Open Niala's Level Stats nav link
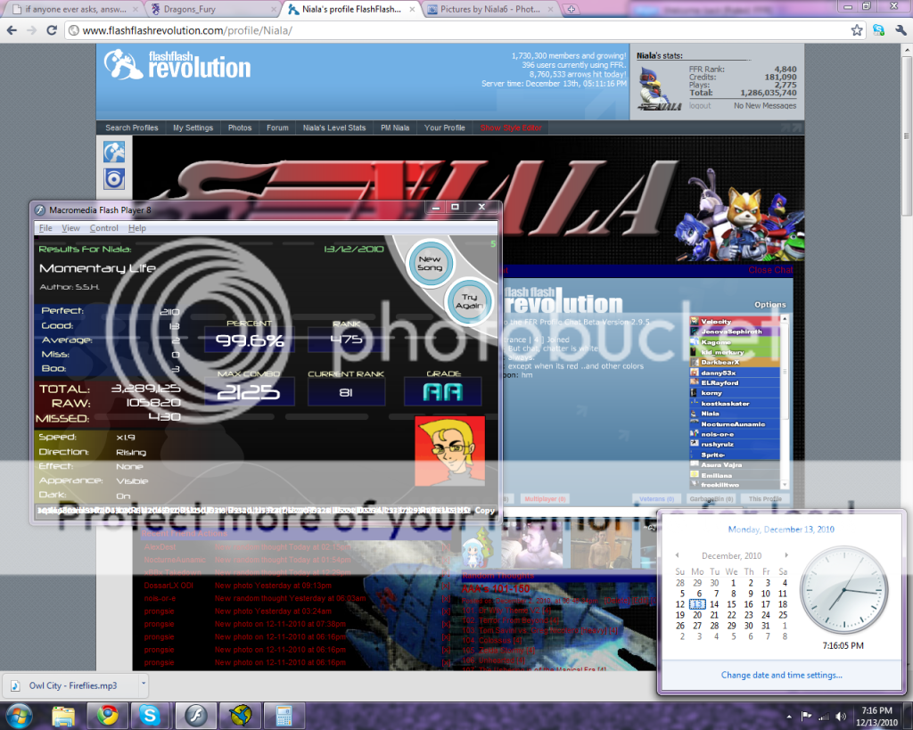Image resolution: width=913 pixels, height=730 pixels. pos(334,127)
